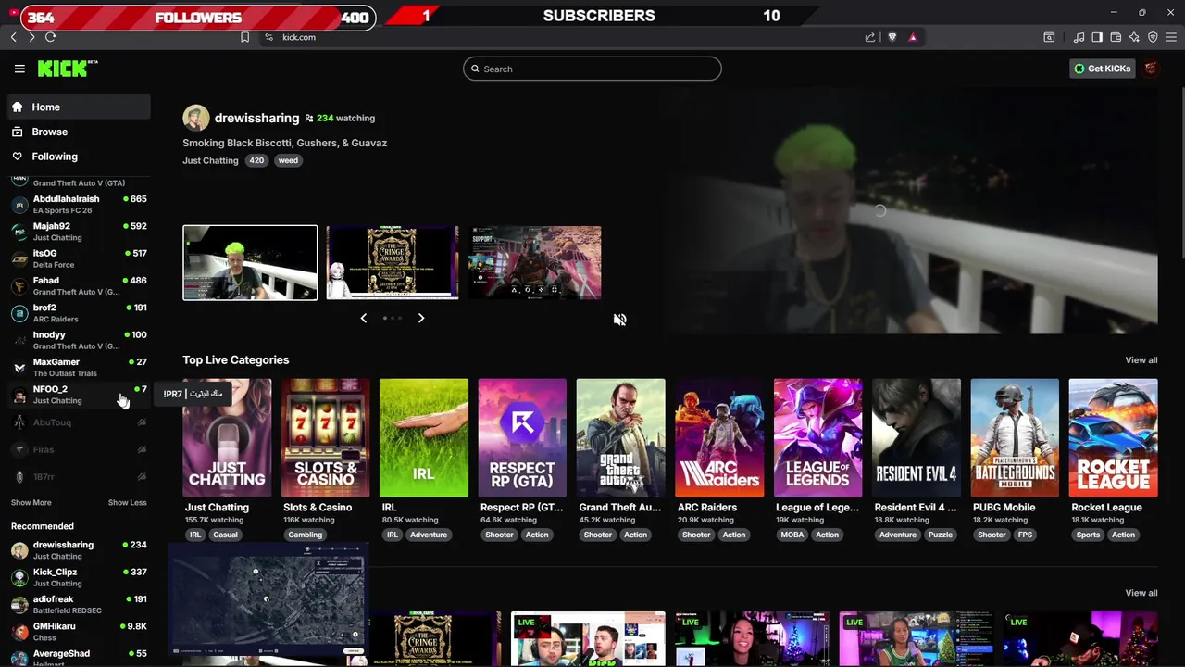Open NFOO_2 channel in following list
The height and width of the screenshot is (667, 1185).
pyautogui.click(x=79, y=395)
